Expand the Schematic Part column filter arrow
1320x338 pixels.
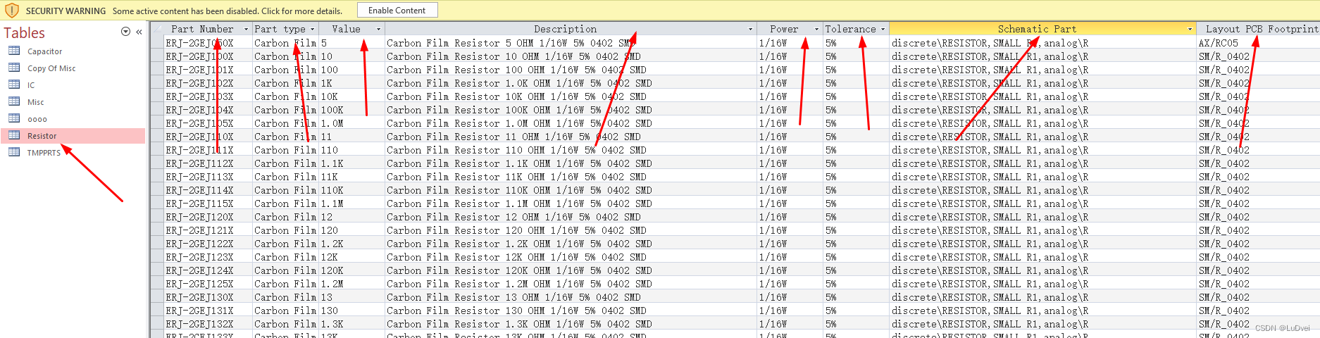coord(1190,30)
